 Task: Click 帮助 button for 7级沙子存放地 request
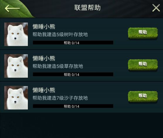point(143,96)
